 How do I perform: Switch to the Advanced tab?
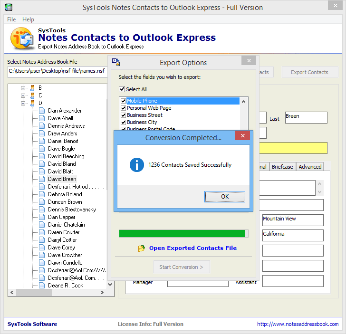[x=310, y=167]
